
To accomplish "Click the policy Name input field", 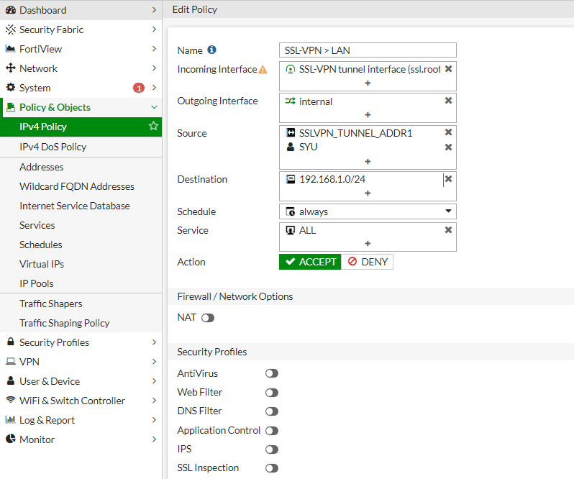I will tap(368, 50).
